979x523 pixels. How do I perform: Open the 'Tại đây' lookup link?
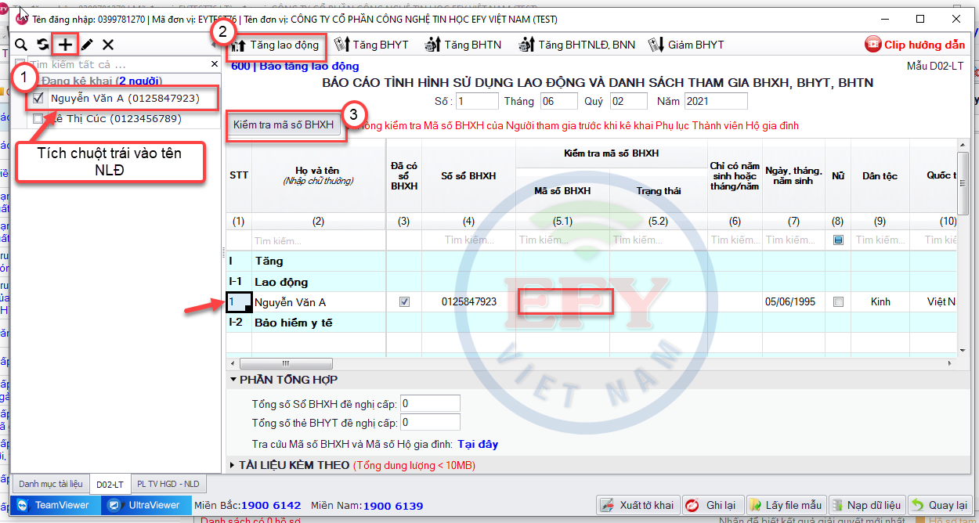click(478, 444)
